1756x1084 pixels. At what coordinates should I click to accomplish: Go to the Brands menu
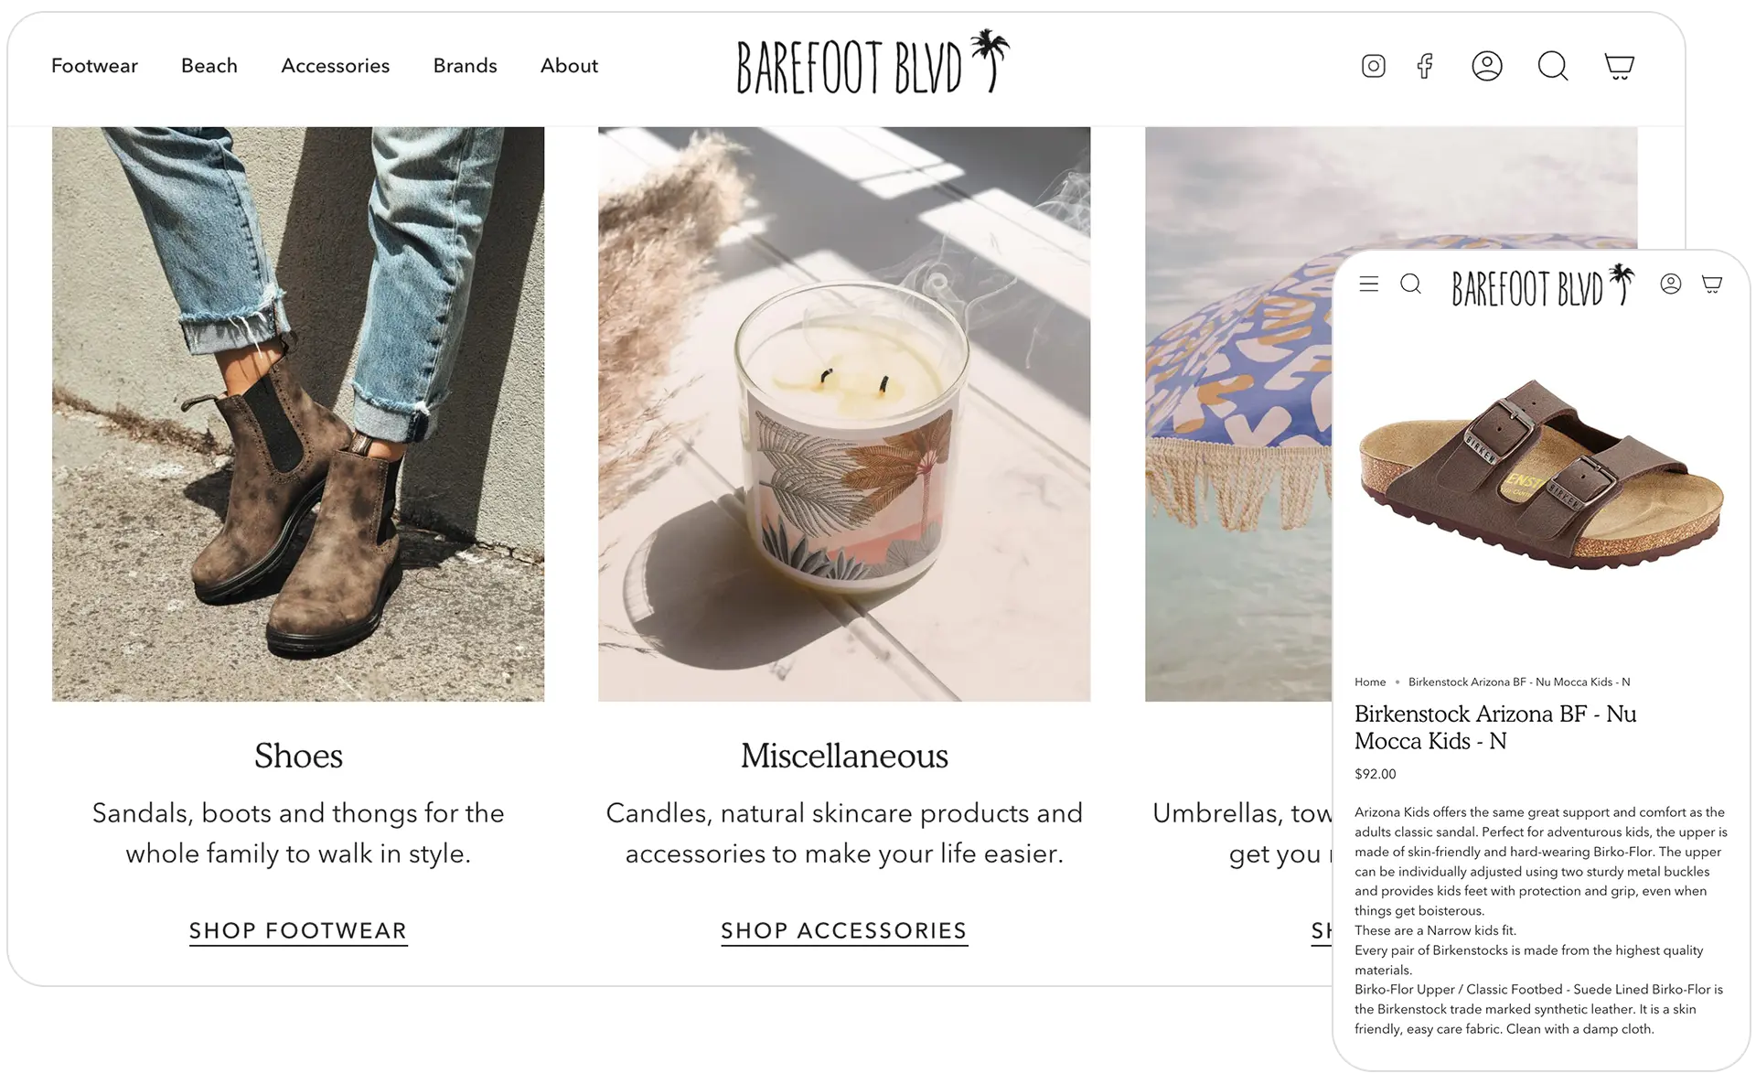(x=466, y=66)
